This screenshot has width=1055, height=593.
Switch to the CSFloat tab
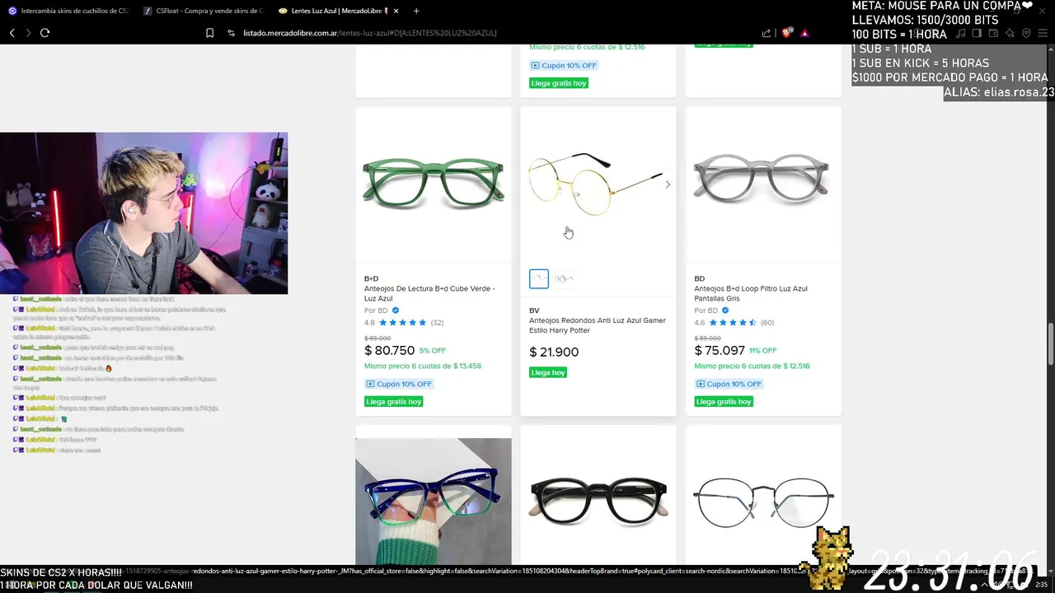203,11
